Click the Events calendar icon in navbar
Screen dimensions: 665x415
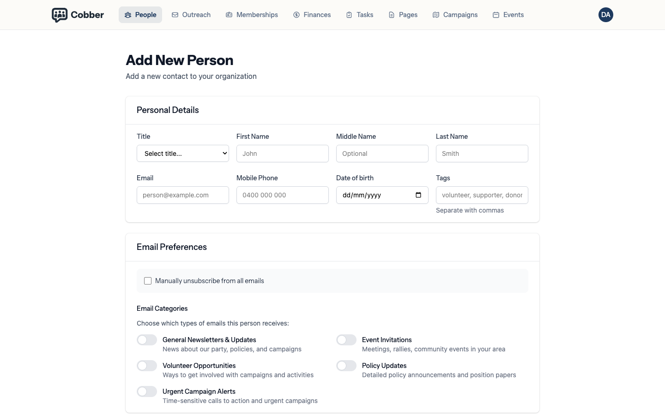[x=496, y=15]
